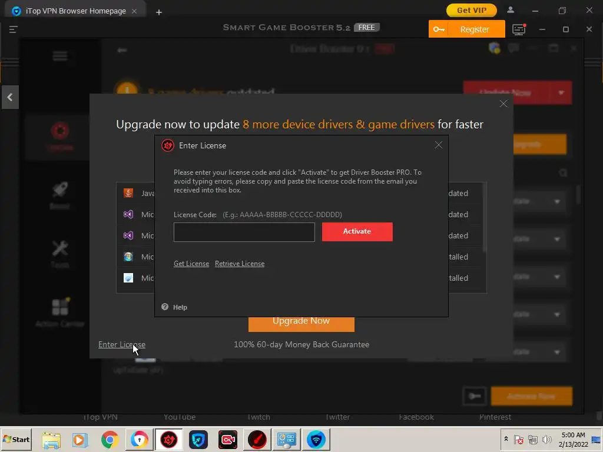Open the blue shield app in taskbar
Image resolution: width=603 pixels, height=452 pixels.
(198, 440)
